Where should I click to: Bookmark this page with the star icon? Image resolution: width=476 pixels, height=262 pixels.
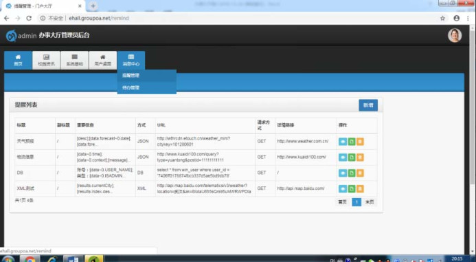tap(442, 19)
